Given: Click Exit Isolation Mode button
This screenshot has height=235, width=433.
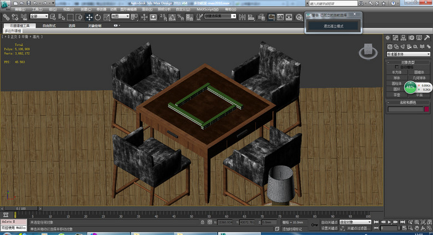Looking at the screenshot, I should (333, 26).
